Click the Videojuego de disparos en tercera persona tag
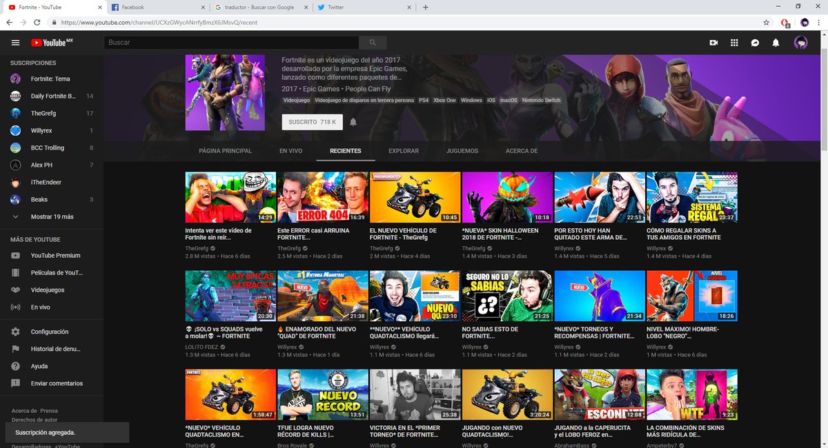The width and height of the screenshot is (828, 448). tap(364, 101)
